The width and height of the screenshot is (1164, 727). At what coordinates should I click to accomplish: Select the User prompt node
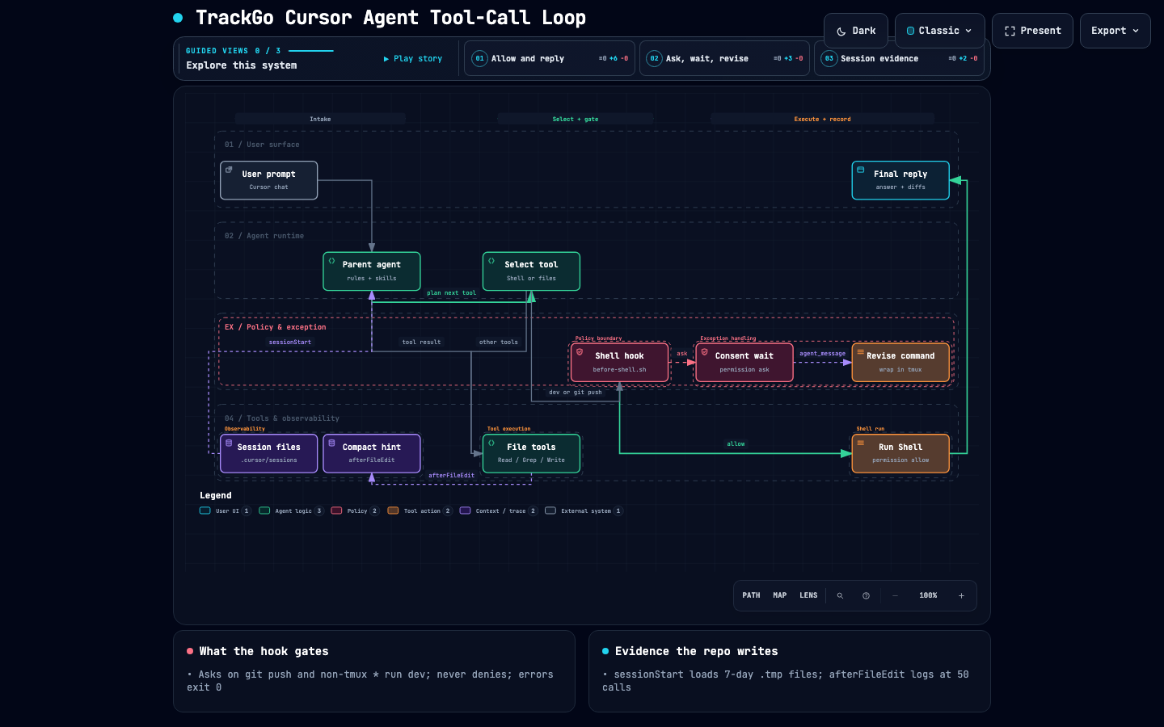[269, 180]
